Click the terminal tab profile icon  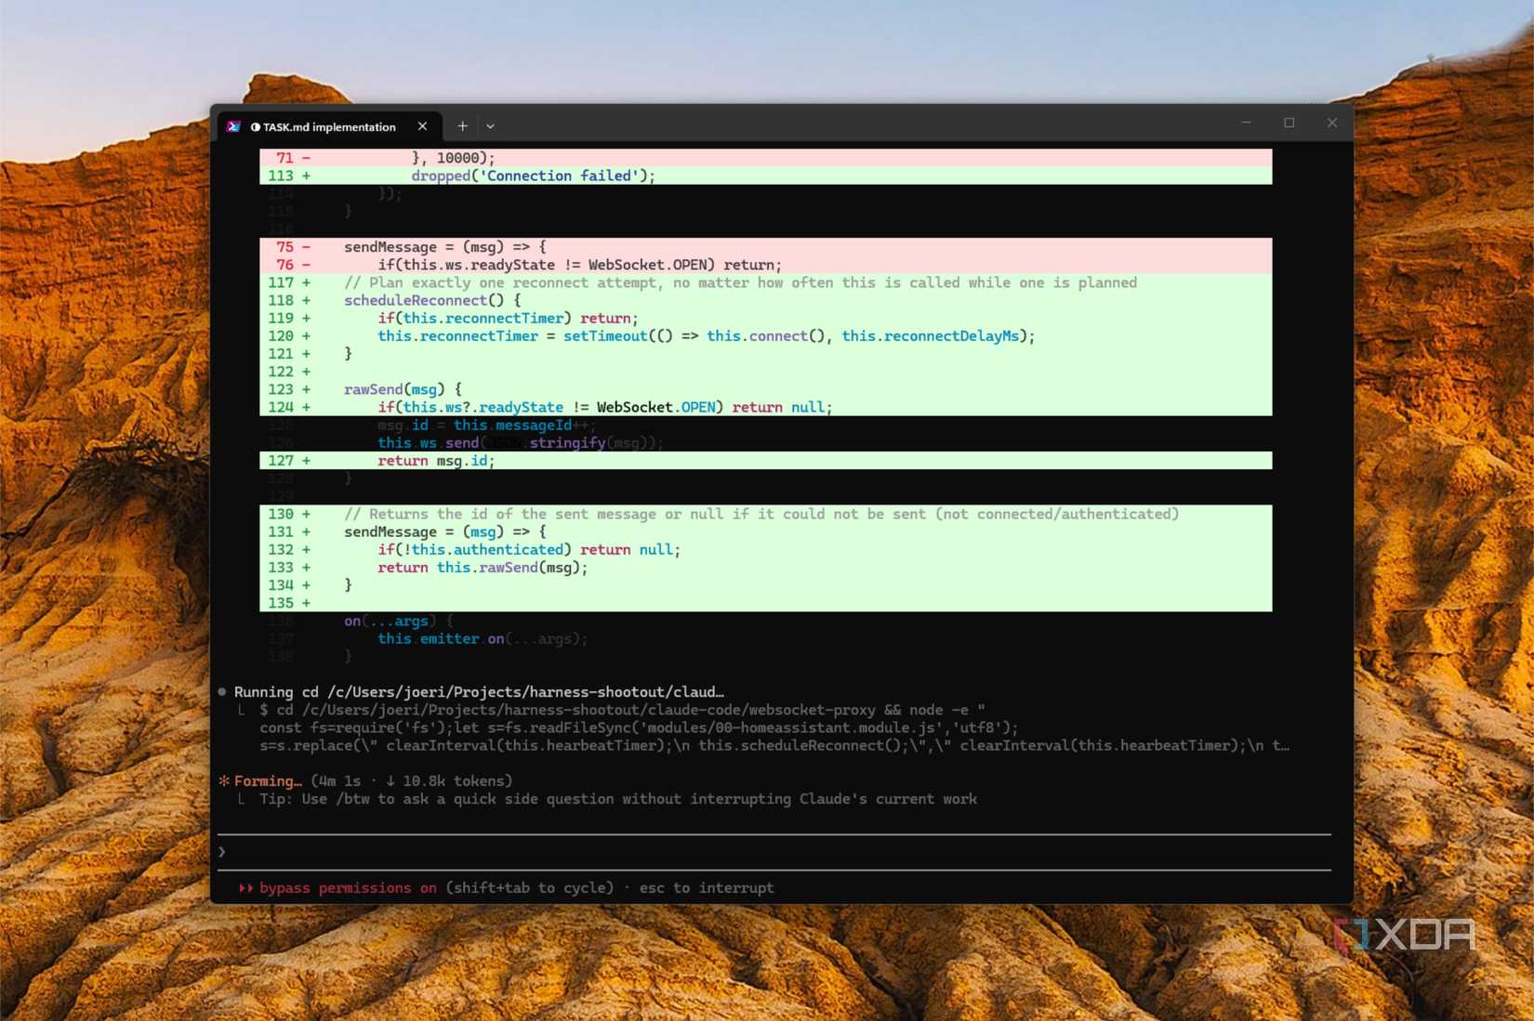[x=233, y=126]
